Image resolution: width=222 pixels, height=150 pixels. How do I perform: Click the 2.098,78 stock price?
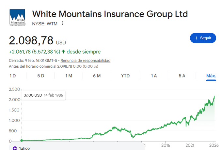click(31, 41)
